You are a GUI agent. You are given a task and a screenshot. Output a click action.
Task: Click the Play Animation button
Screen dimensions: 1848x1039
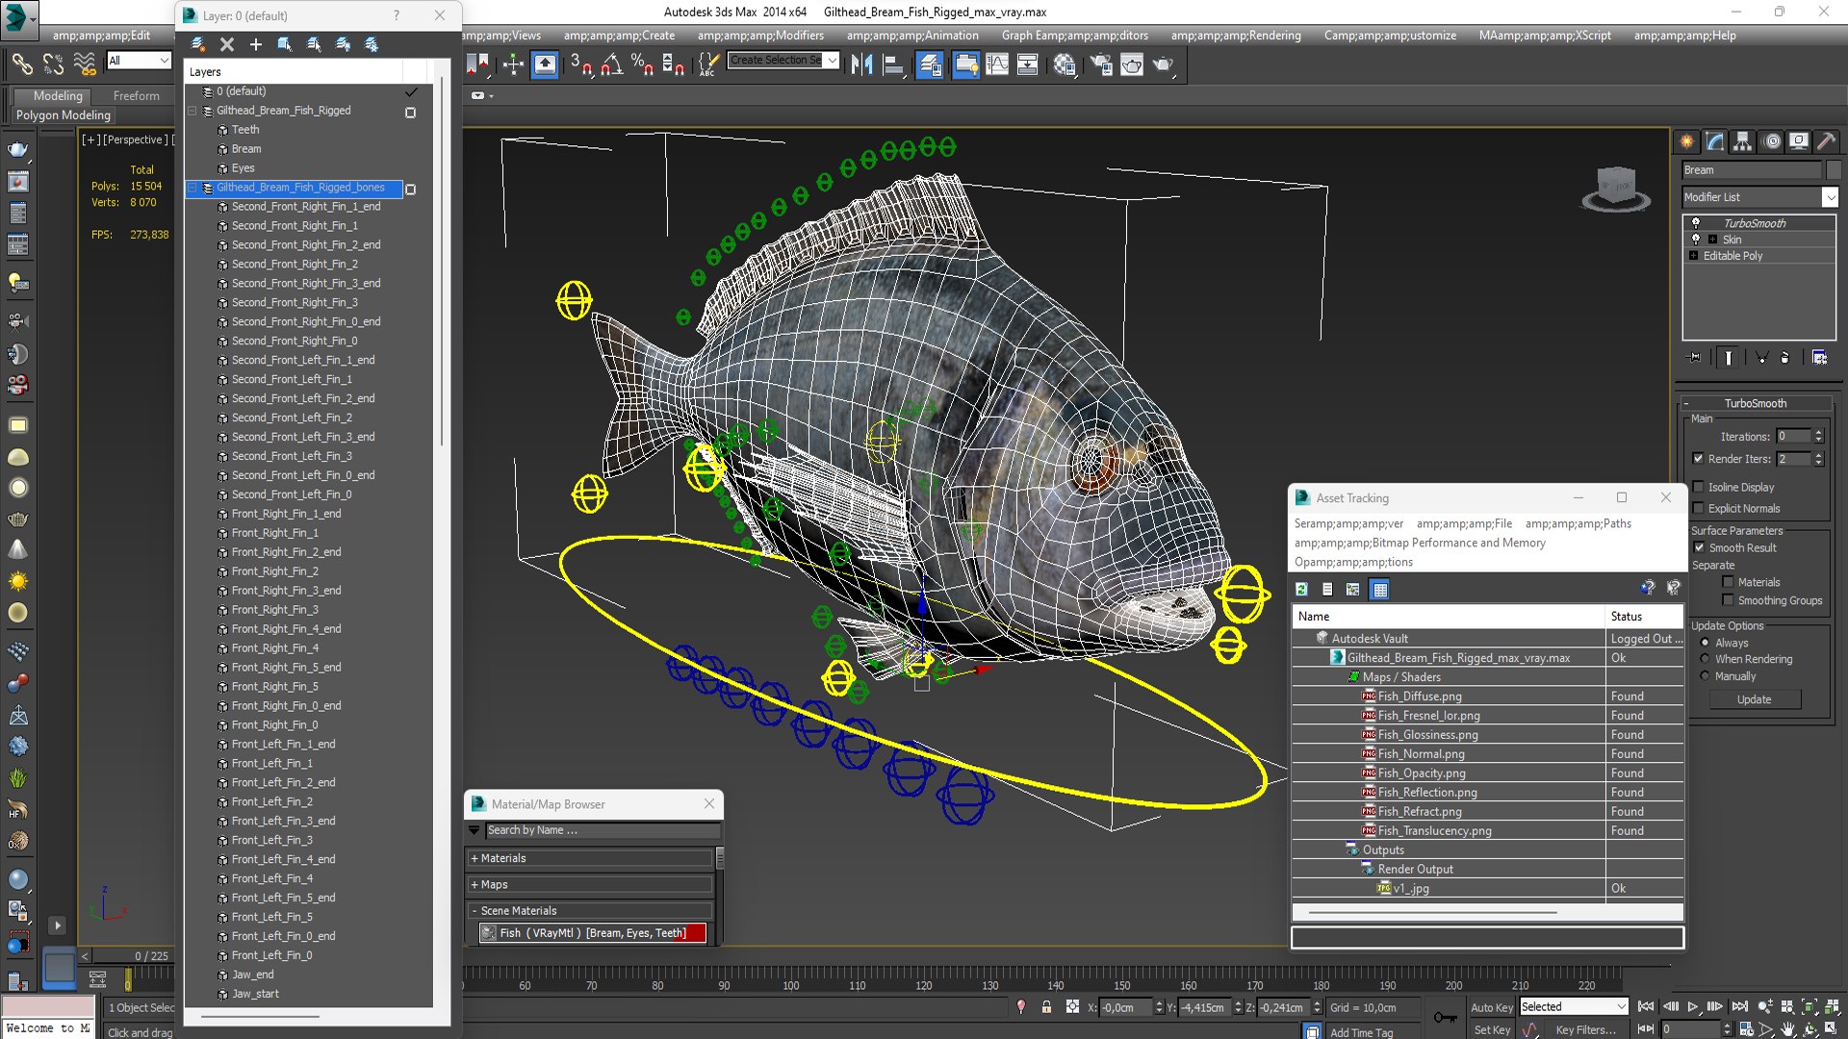click(1692, 1006)
